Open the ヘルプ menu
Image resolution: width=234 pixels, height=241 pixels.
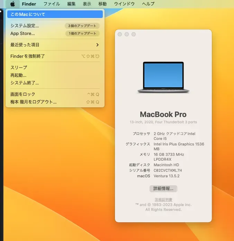click(148, 4)
